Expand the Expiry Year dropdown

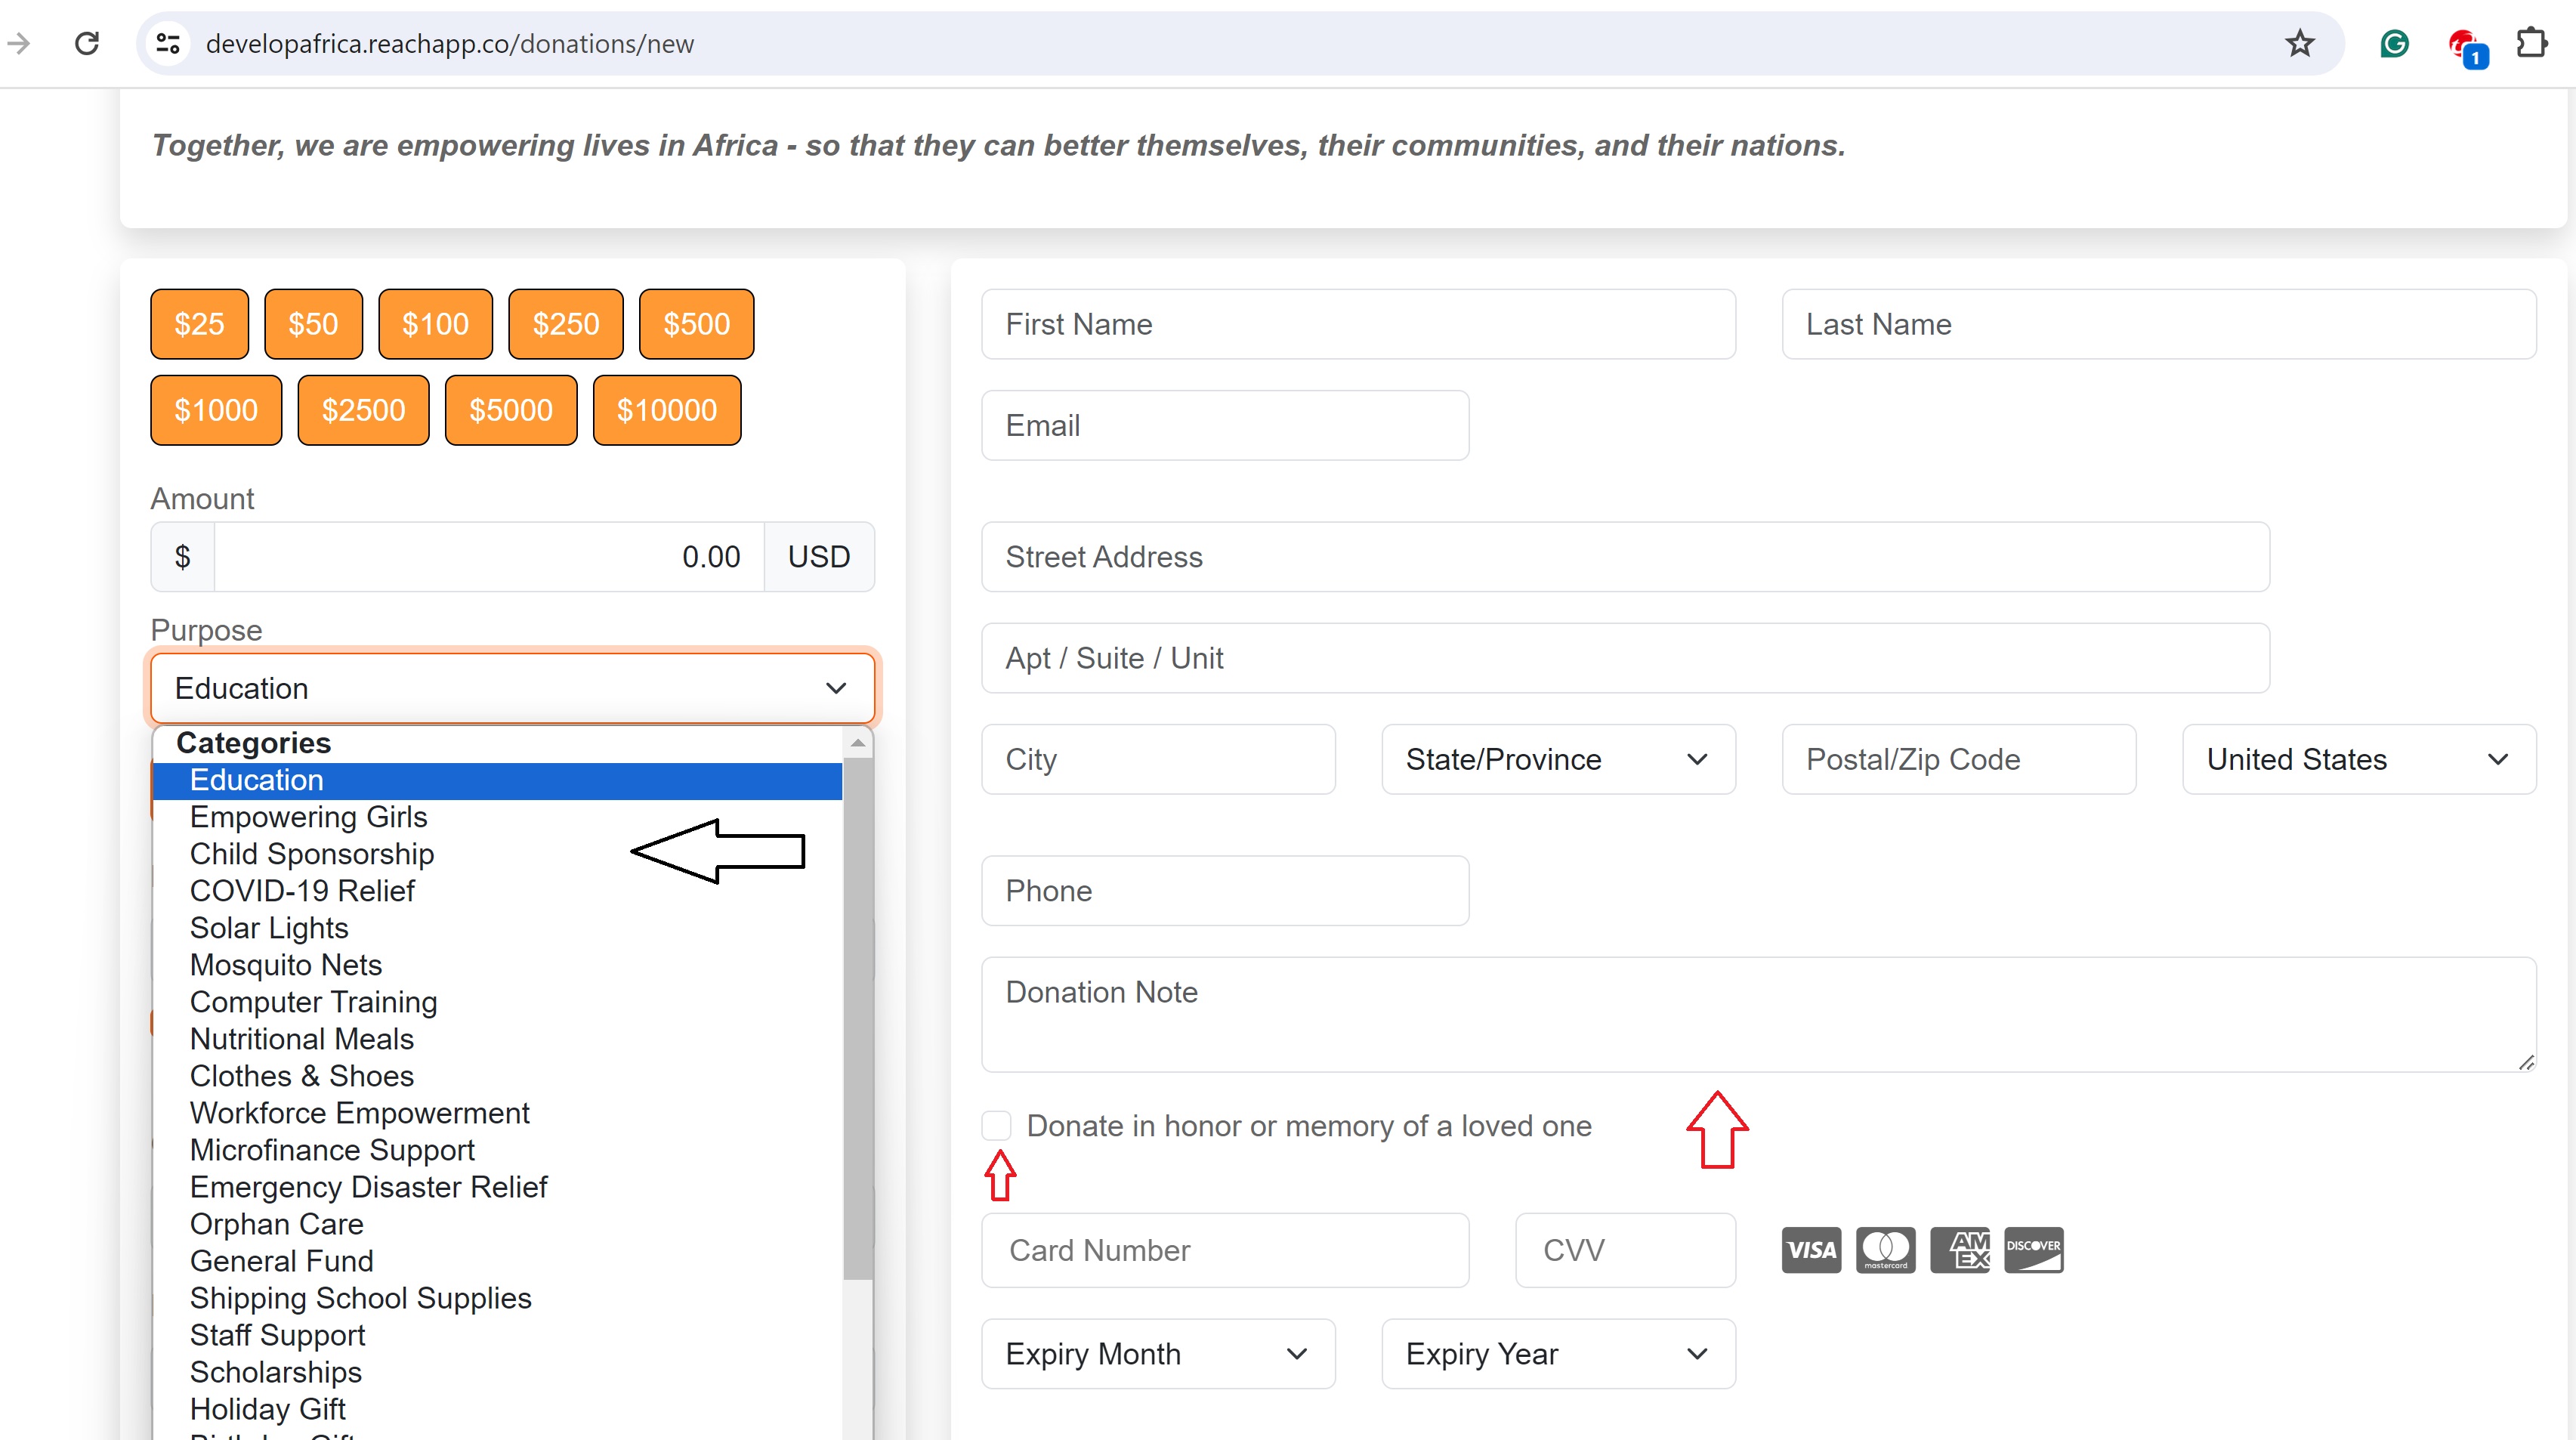point(1558,1353)
